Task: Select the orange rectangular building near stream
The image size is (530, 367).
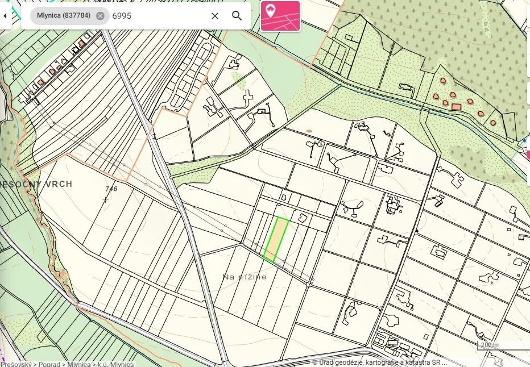Action: [456, 106]
